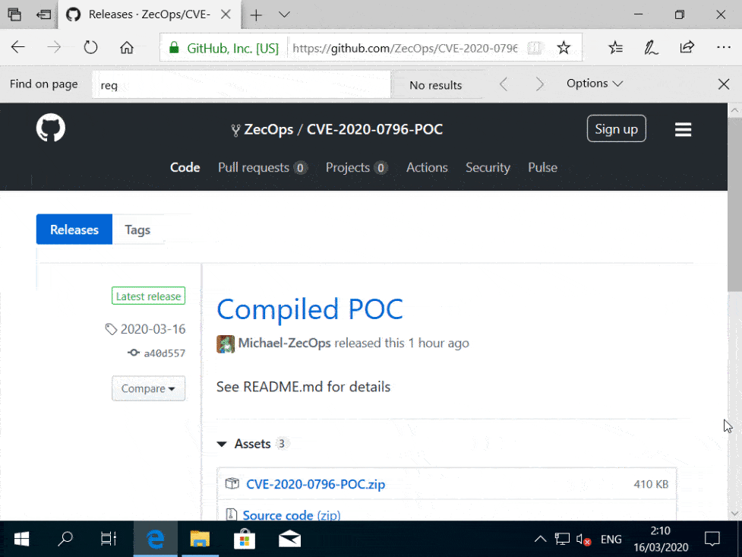742x557 pixels.
Task: Open File Explorer from taskbar
Action: pyautogui.click(x=200, y=539)
